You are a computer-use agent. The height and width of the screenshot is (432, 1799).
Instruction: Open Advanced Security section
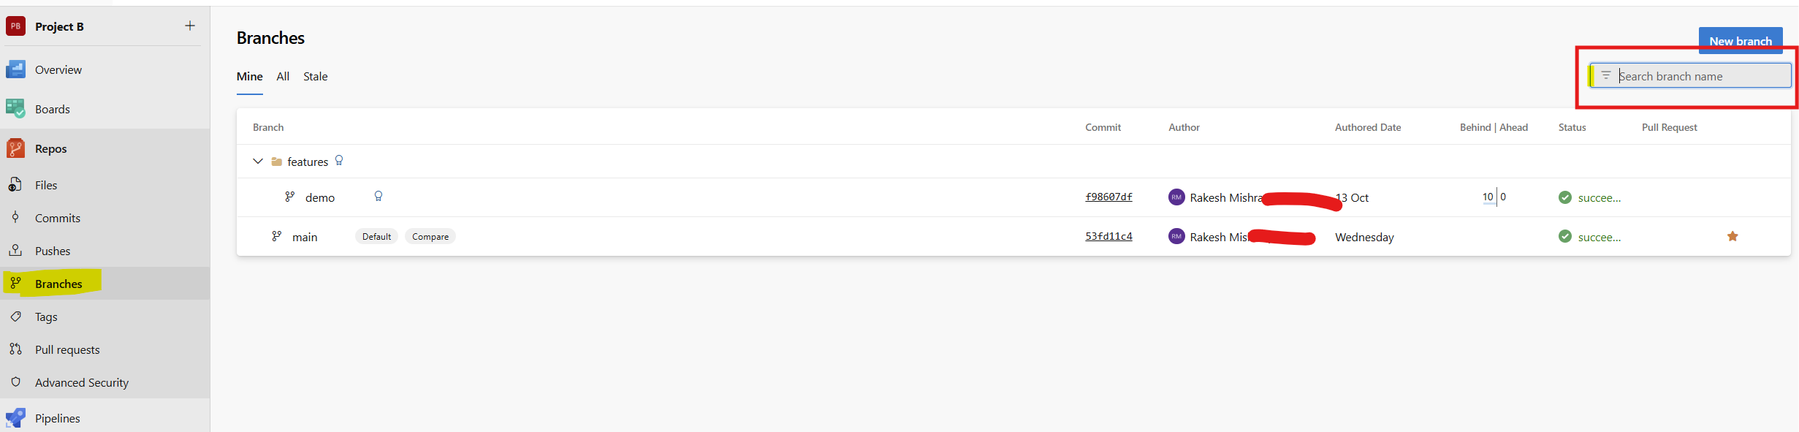click(x=80, y=382)
